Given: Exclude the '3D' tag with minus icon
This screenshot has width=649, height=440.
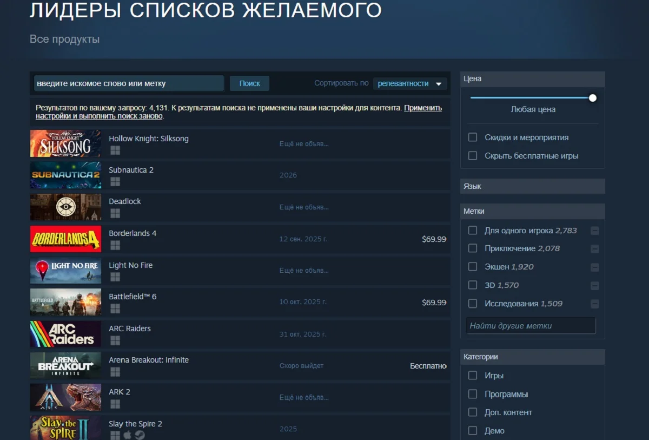Looking at the screenshot, I should click(595, 286).
